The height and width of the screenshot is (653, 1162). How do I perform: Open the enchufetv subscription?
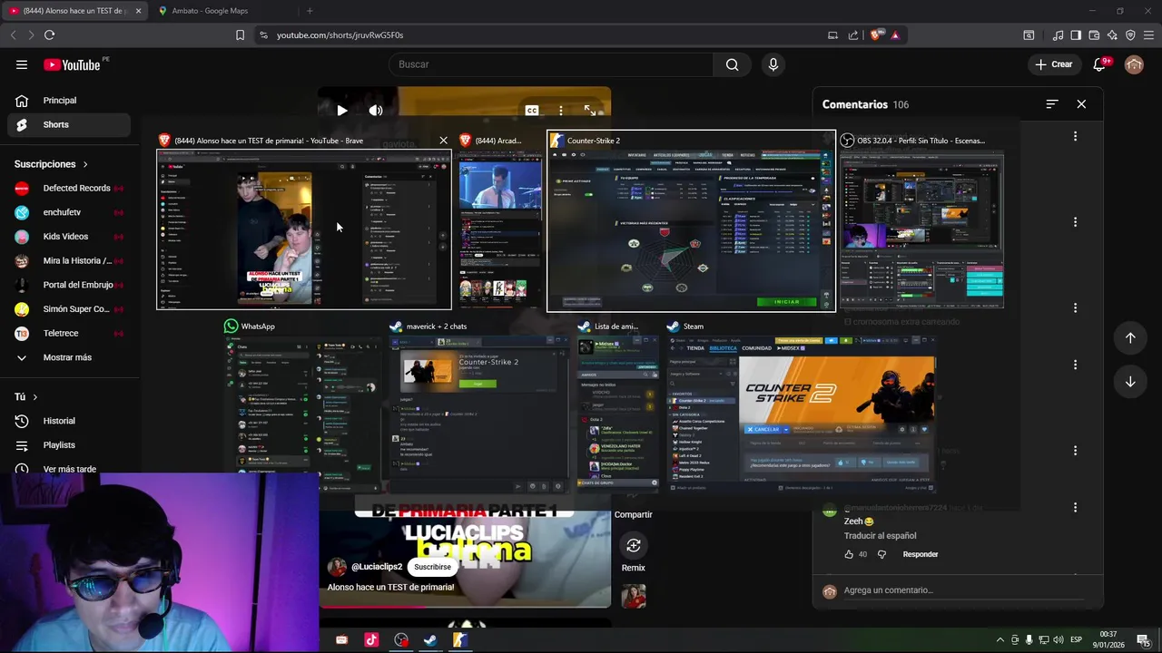point(69,212)
